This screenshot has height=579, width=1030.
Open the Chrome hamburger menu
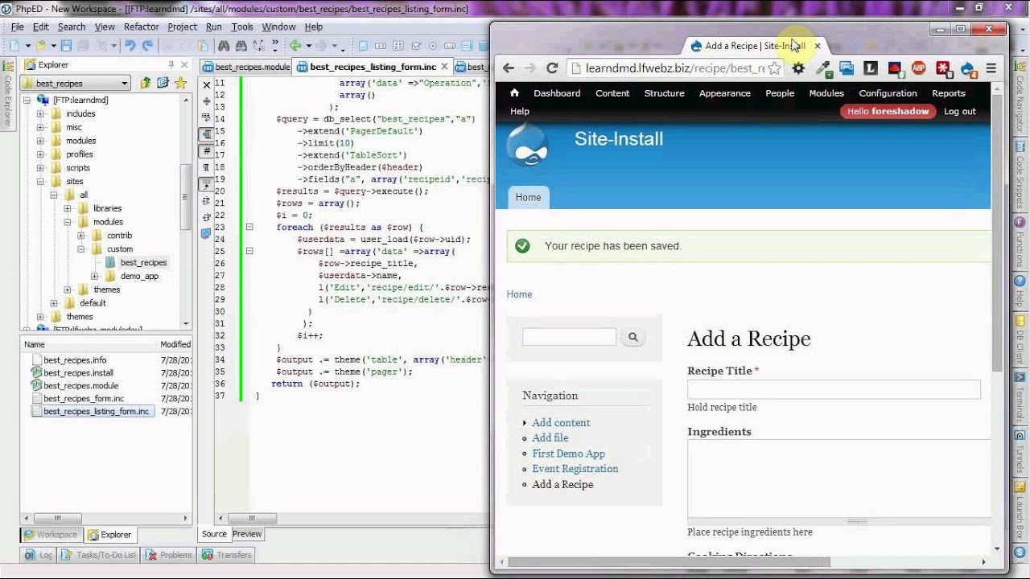click(x=991, y=68)
